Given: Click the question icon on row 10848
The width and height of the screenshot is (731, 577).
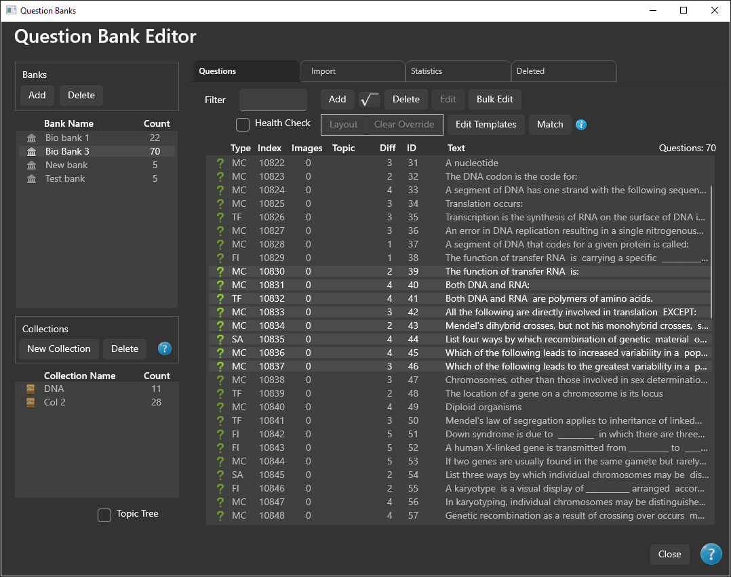Looking at the screenshot, I should (220, 515).
